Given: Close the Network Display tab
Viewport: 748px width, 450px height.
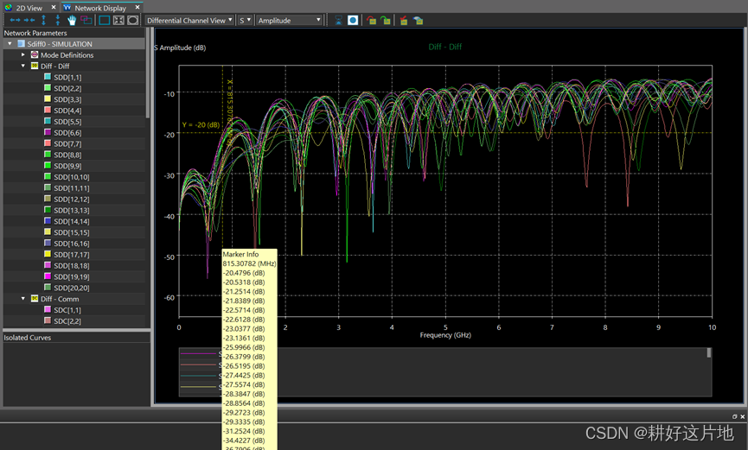Looking at the screenshot, I should click(x=137, y=7).
